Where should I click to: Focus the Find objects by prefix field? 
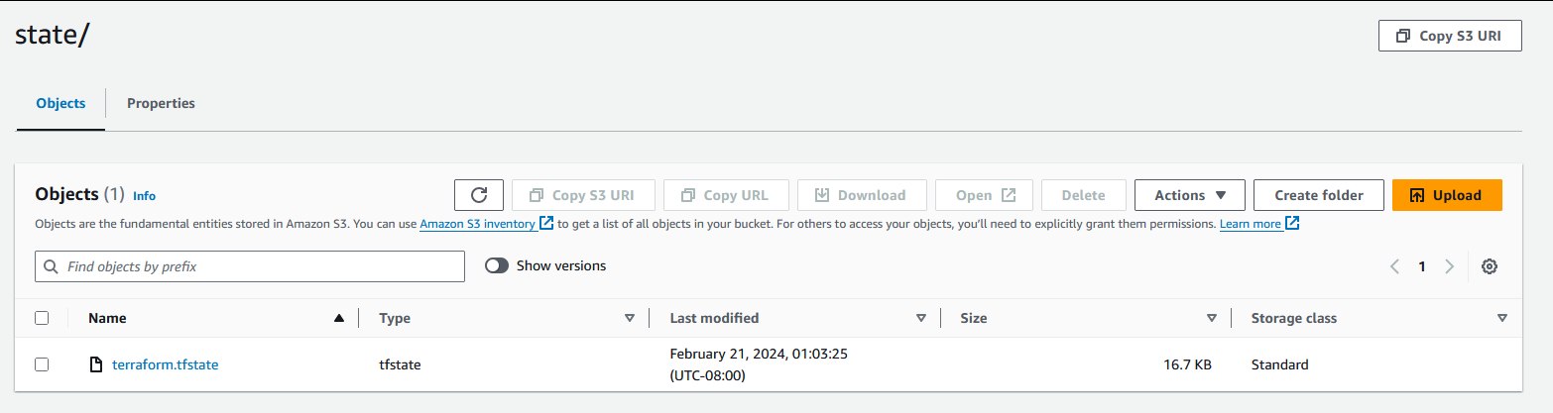click(258, 266)
